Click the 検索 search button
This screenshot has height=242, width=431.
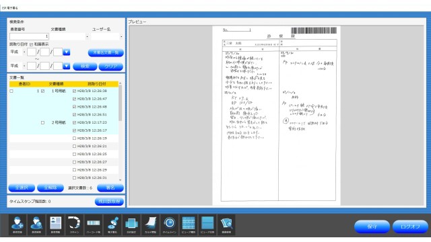tap(85, 67)
